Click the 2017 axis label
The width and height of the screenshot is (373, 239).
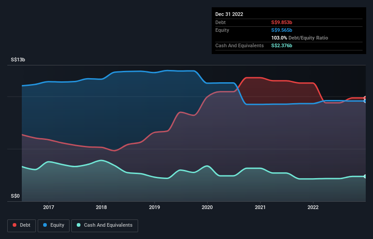pyautogui.click(x=49, y=207)
